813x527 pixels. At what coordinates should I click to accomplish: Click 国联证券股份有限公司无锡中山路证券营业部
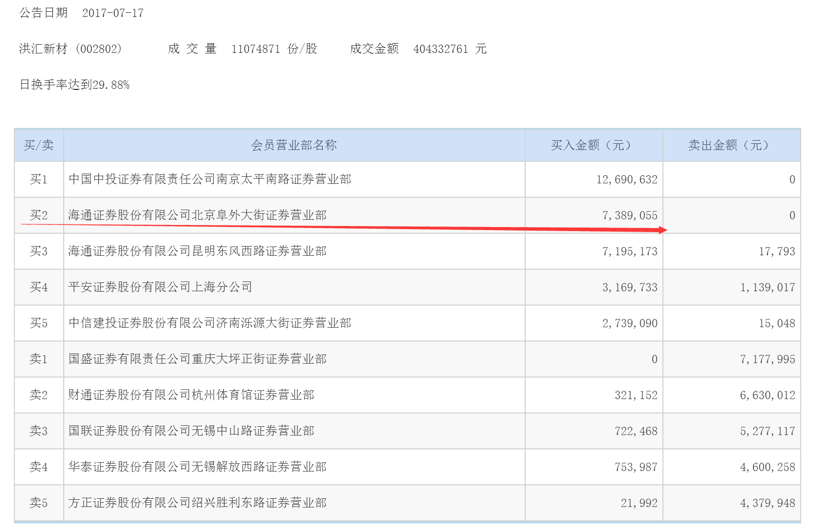pyautogui.click(x=192, y=431)
